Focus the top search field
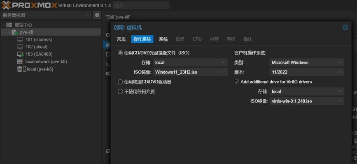Screen dimensions: 357x164 click(x=141, y=5)
